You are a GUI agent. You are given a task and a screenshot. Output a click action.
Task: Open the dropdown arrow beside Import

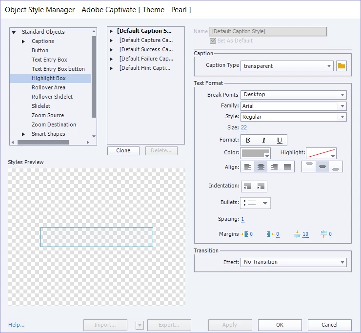tap(140, 325)
